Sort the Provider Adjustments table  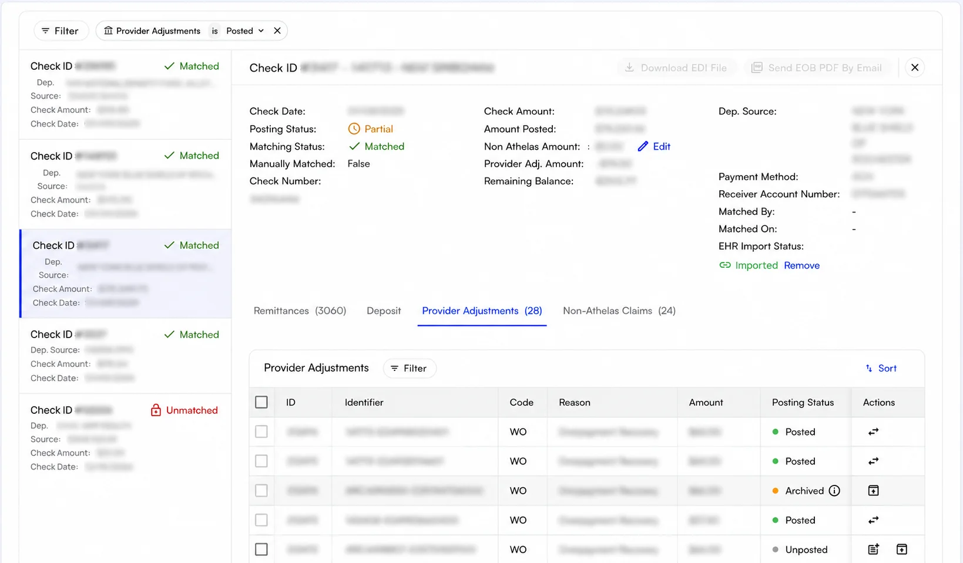coord(881,368)
